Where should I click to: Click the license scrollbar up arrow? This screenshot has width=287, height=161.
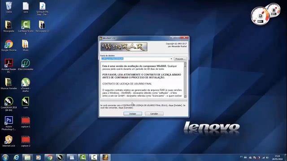click(x=185, y=64)
